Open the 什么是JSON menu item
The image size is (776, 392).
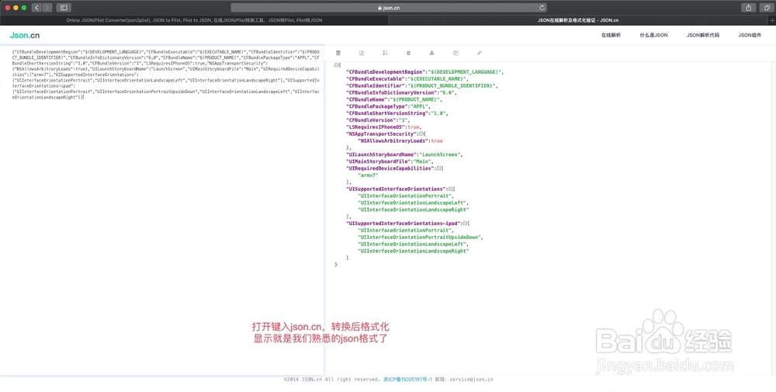653,35
